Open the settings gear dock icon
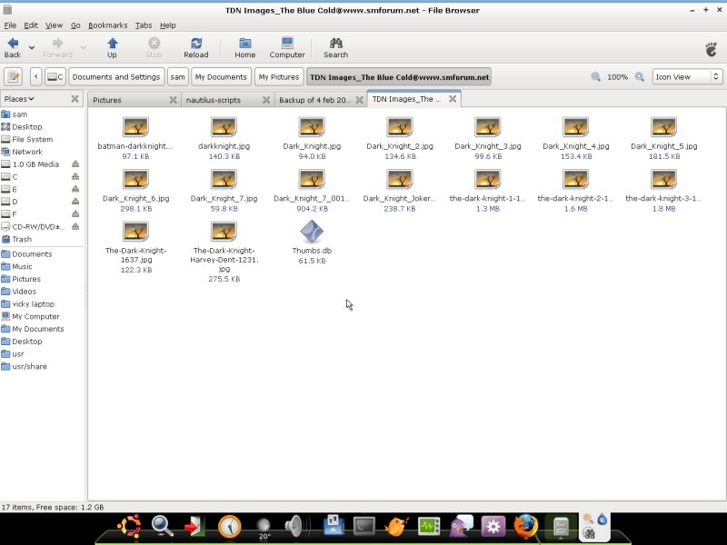This screenshot has width=727, height=545. 493,527
